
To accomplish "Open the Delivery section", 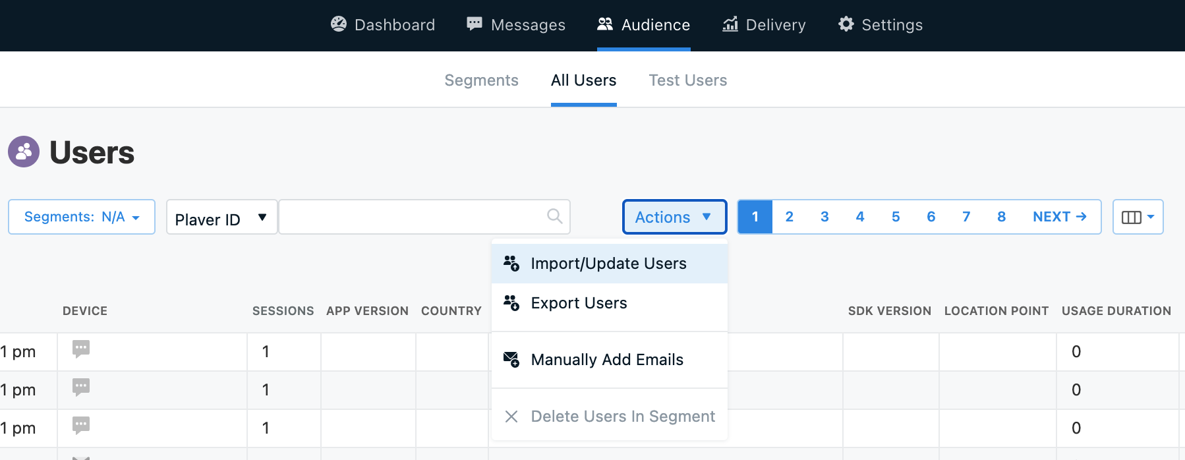I will (764, 25).
